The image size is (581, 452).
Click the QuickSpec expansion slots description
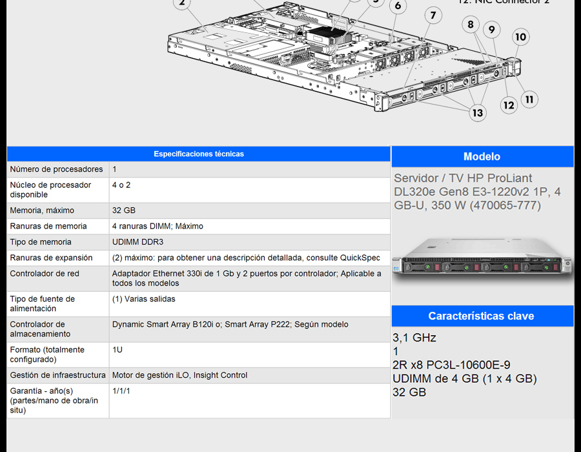coord(246,258)
